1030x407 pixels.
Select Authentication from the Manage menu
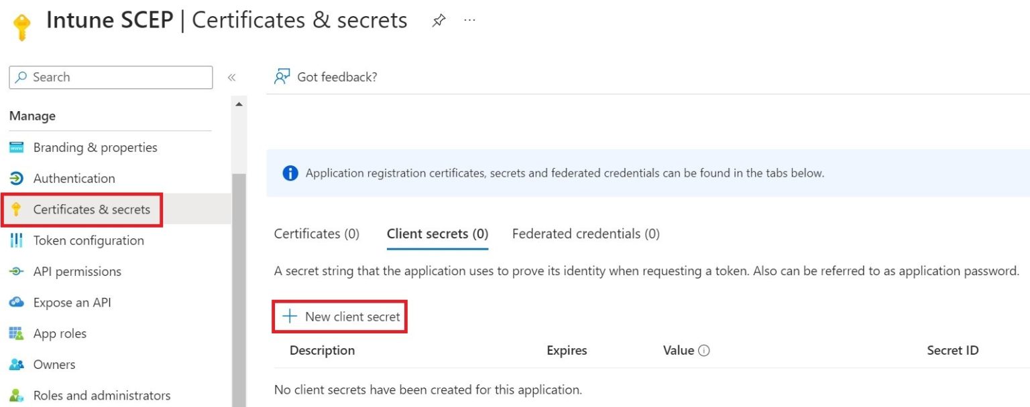74,178
